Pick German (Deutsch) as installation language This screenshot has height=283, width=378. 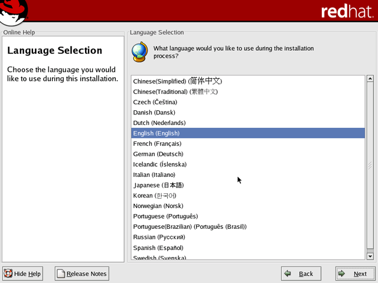point(157,154)
